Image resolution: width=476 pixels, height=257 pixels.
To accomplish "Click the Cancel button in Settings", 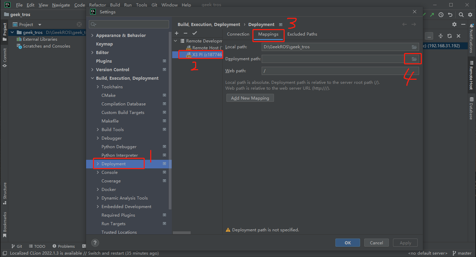I will [x=376, y=243].
